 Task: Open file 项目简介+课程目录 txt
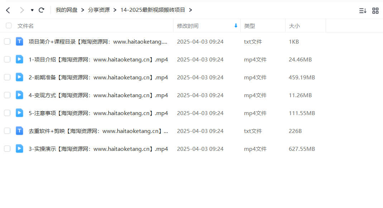pos(98,42)
